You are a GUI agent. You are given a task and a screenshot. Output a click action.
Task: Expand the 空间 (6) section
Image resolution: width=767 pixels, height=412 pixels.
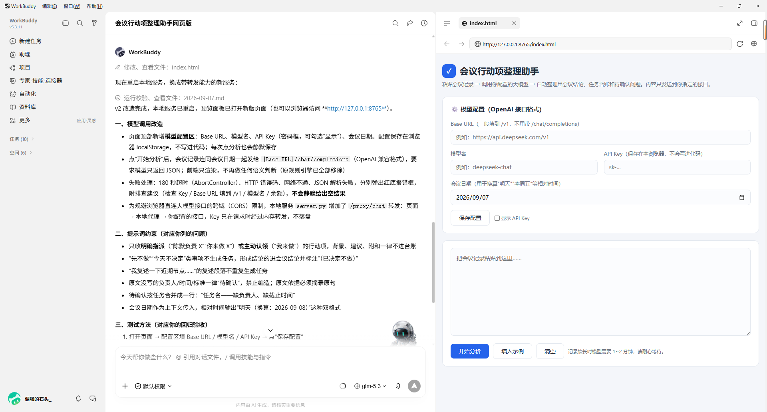coord(20,153)
